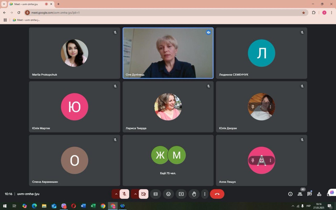Open the activities icon
The height and width of the screenshot is (210, 336).
pyautogui.click(x=319, y=194)
